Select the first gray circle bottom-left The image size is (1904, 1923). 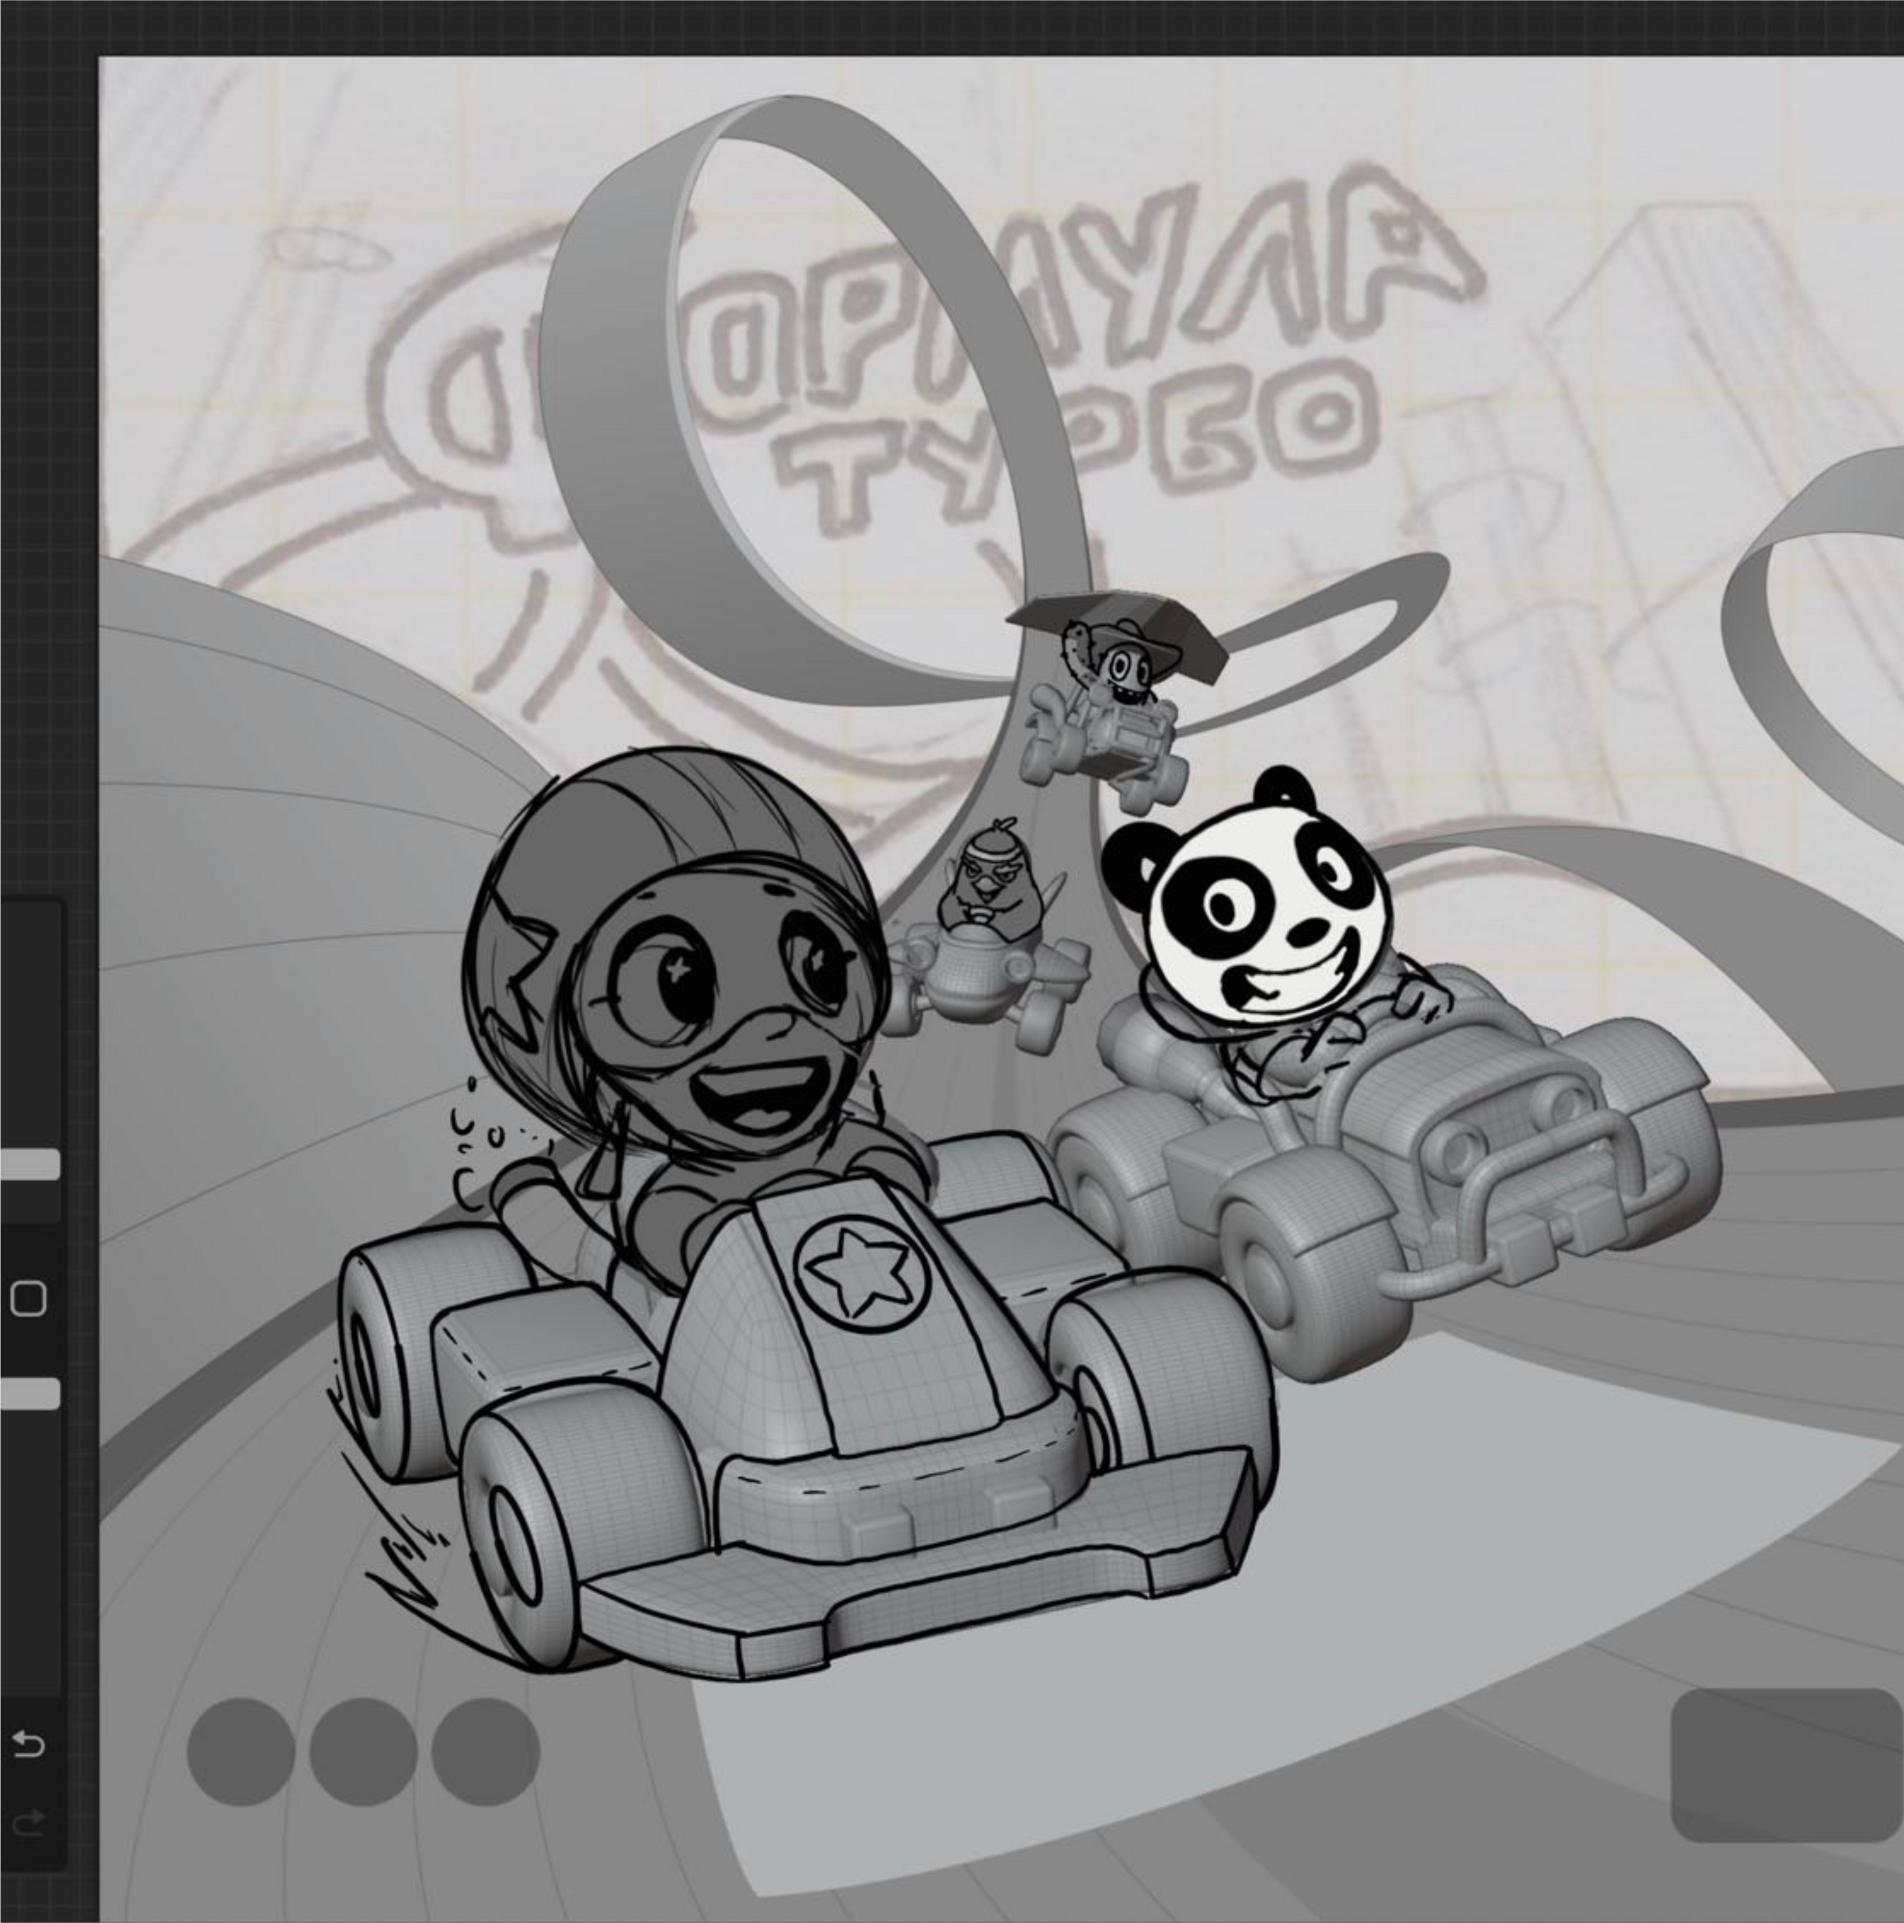pos(241,1752)
